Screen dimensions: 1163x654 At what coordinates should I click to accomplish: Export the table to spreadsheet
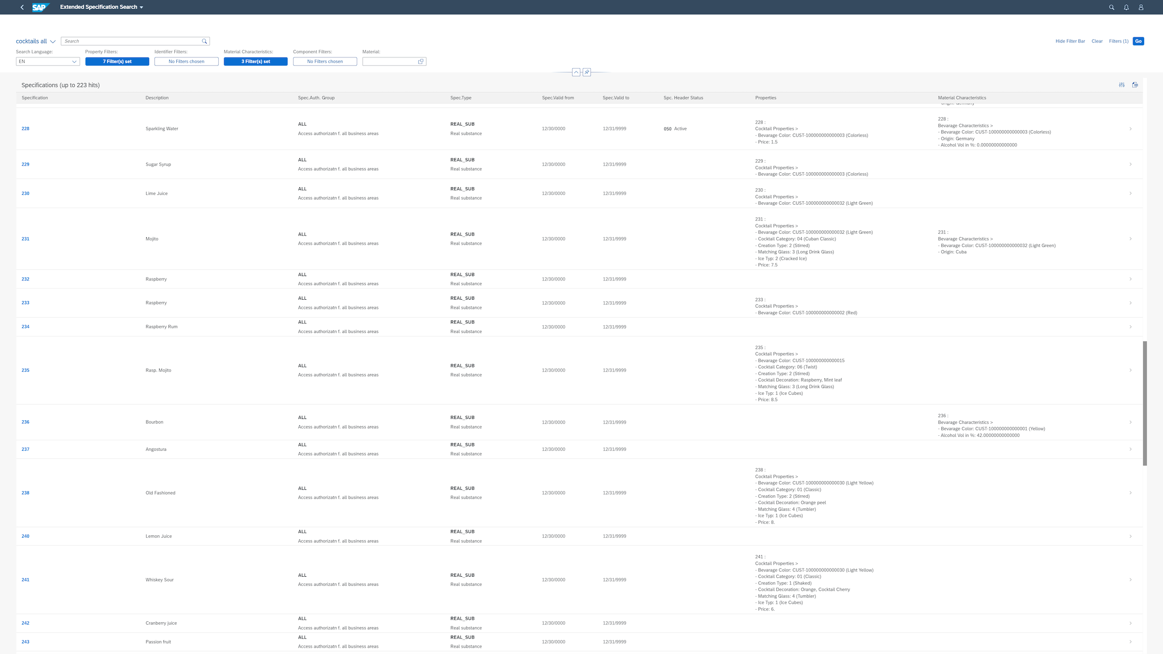click(x=1135, y=85)
